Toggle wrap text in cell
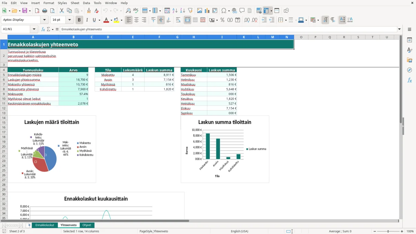 click(x=178, y=20)
